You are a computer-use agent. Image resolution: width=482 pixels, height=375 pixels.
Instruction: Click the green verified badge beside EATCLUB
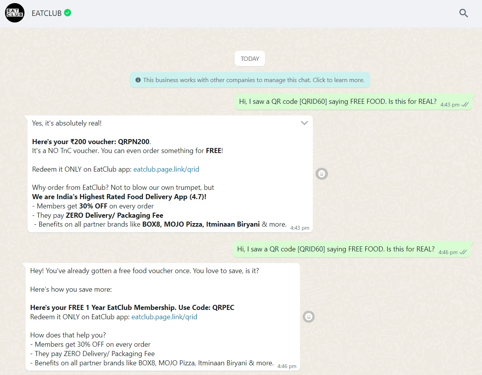[x=68, y=13]
